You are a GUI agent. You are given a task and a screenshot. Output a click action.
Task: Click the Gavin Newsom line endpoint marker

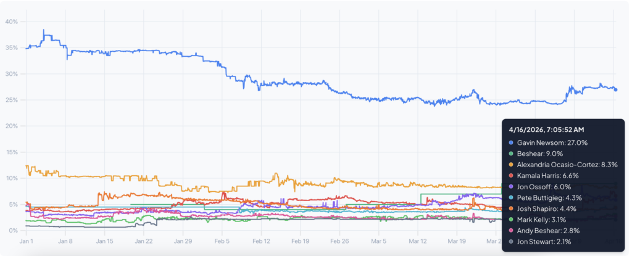(x=615, y=89)
